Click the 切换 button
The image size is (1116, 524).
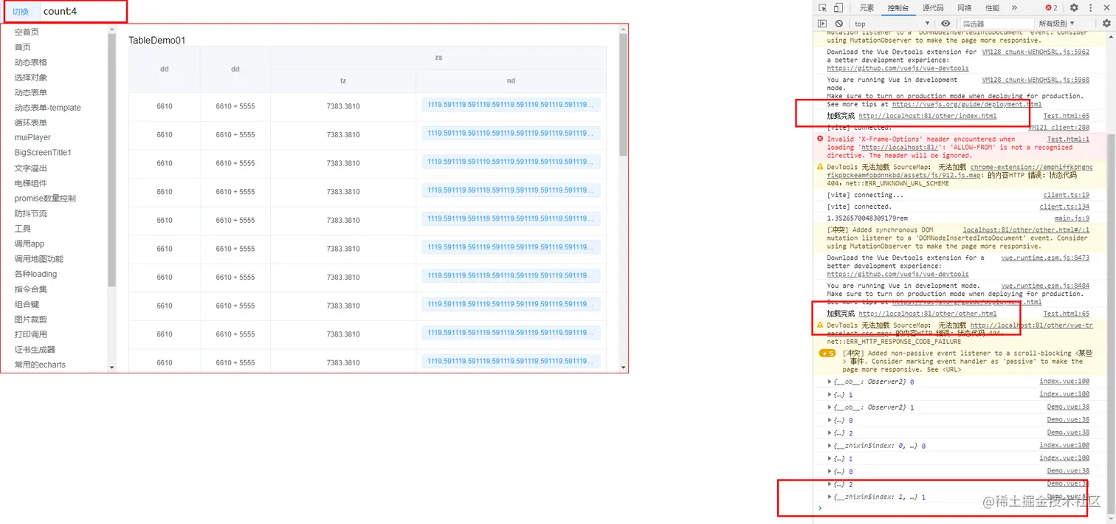[x=21, y=12]
